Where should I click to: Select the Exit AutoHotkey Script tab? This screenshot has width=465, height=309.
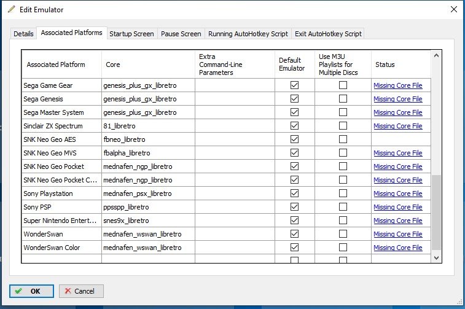click(x=328, y=34)
